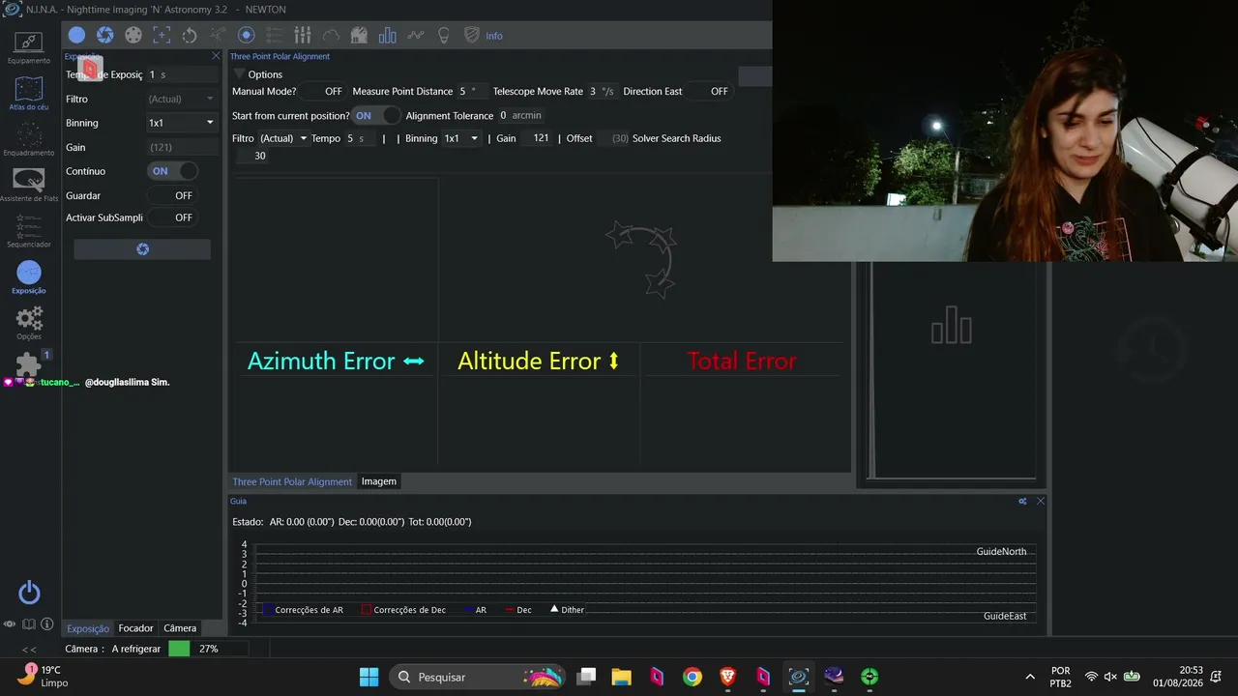Open the Binning dropdown in Exposição panel
Image resolution: width=1238 pixels, height=696 pixels.
coord(181,123)
